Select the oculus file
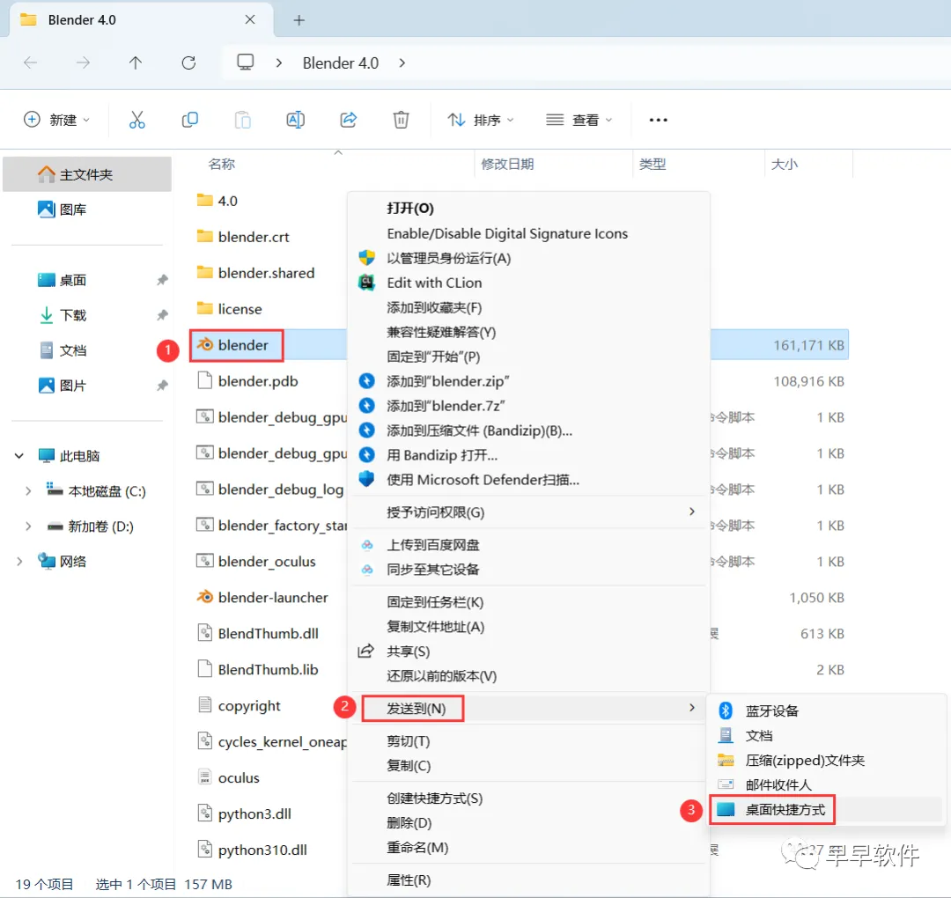This screenshot has width=951, height=898. pos(229,777)
